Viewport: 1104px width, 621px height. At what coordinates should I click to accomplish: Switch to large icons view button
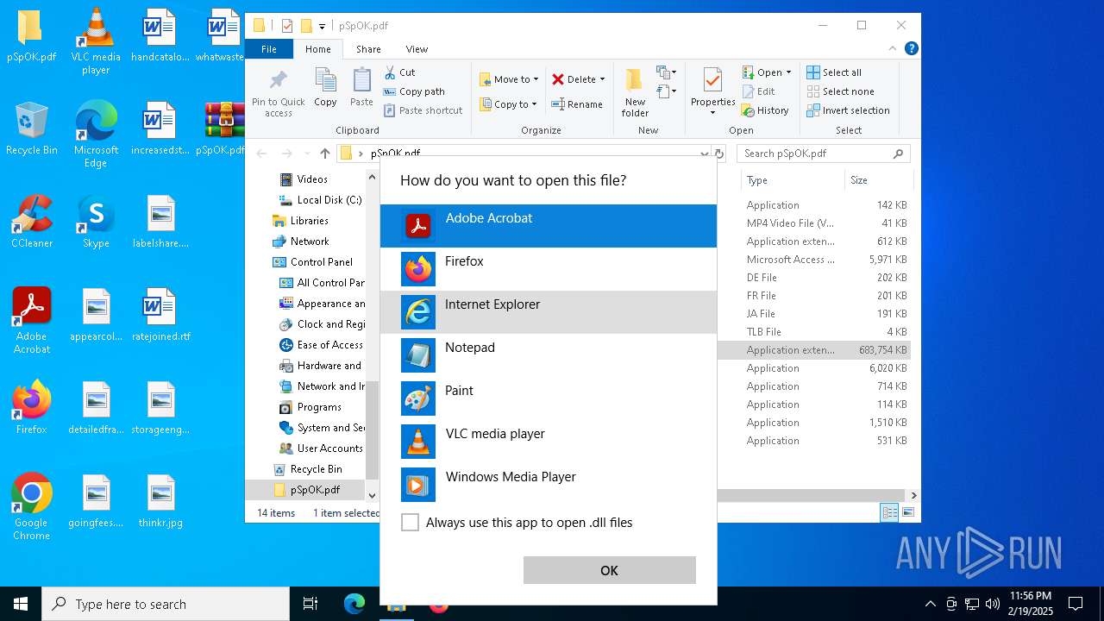[x=907, y=512]
